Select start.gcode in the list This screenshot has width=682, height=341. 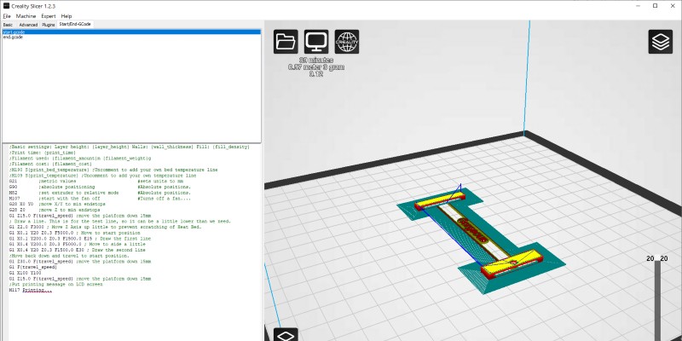point(131,32)
